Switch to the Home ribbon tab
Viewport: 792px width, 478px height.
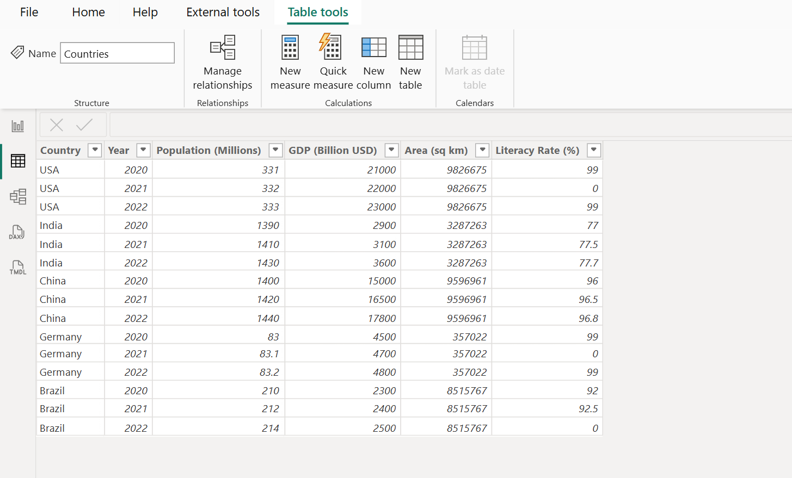tap(88, 12)
